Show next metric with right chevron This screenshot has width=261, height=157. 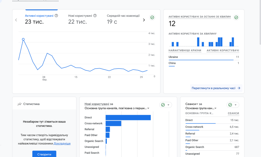click(144, 20)
